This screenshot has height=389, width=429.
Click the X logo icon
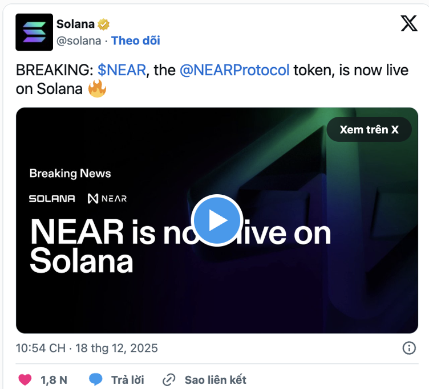408,23
